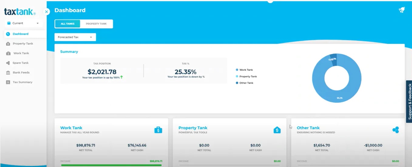
Task: Click the Dashboard icon in the sidebar
Action: [8, 34]
